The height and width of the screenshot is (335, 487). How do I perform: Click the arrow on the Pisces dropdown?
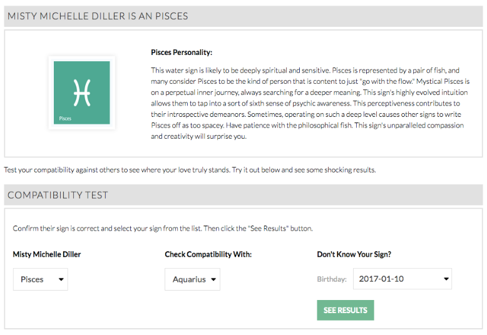coord(61,279)
